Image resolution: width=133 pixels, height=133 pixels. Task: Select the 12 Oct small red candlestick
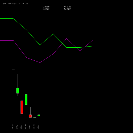click(30, 116)
